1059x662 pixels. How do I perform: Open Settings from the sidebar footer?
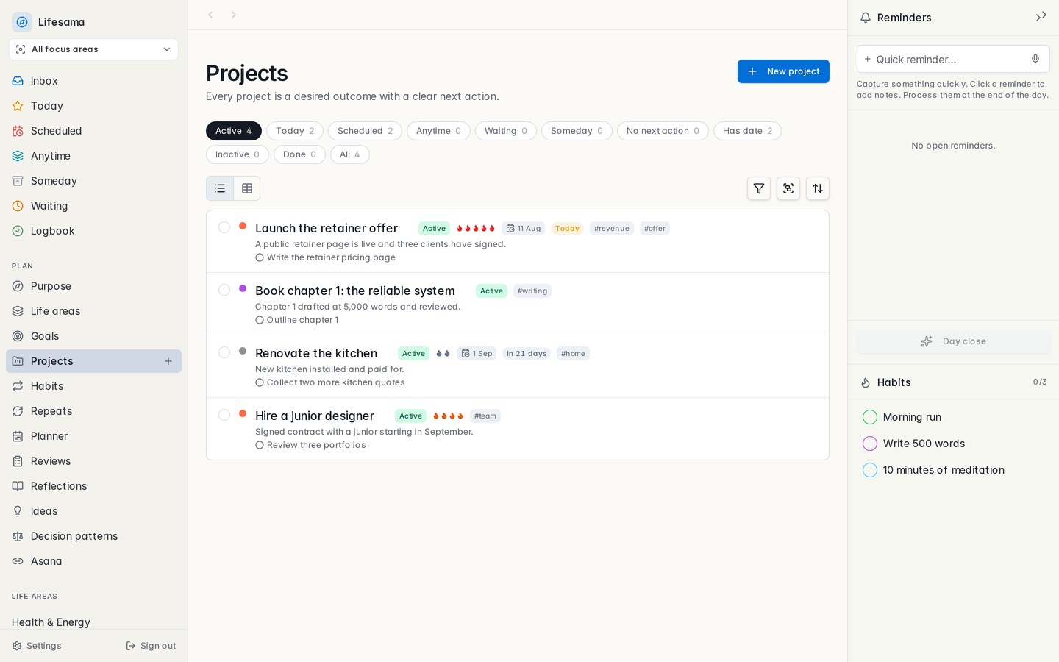pos(37,646)
